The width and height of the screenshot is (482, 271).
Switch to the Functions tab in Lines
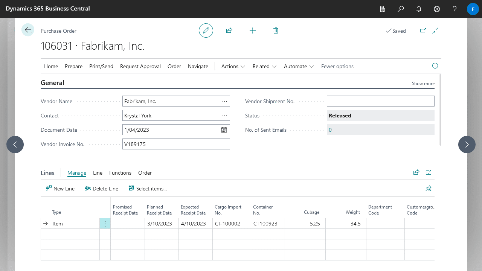[x=120, y=173]
